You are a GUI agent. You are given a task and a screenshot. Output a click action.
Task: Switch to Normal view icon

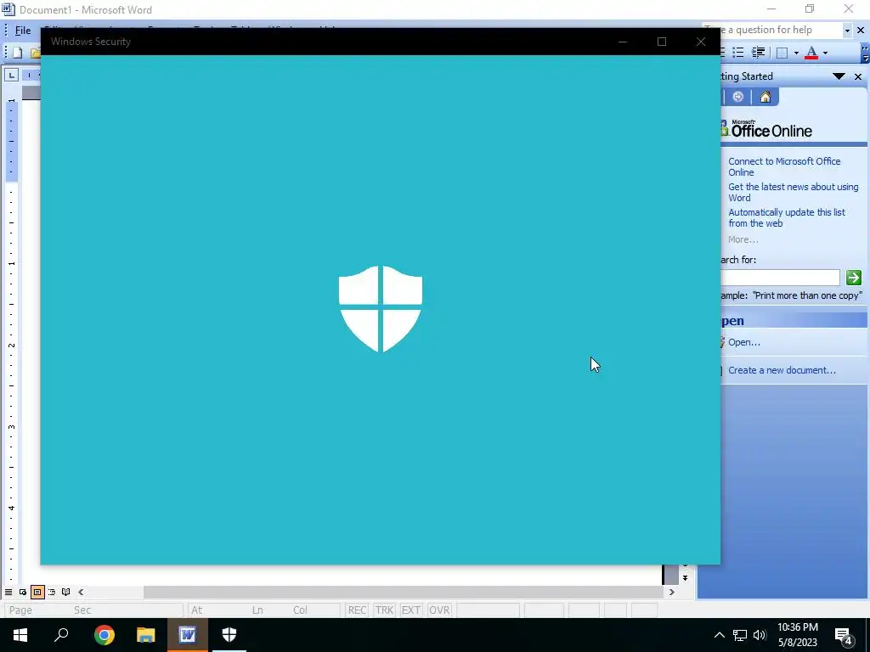[8, 592]
